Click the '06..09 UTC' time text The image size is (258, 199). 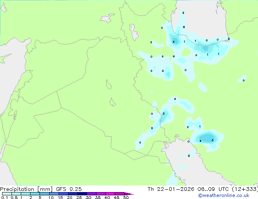213,189
